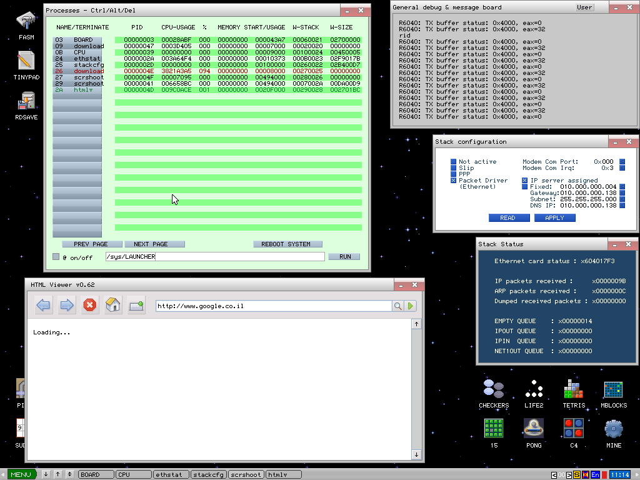The height and width of the screenshot is (480, 640).
Task: Switch to the htmlv task on taskbar
Action: pos(282,474)
